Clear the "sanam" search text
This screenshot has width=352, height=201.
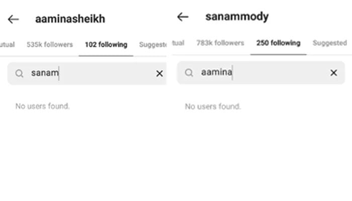(x=159, y=74)
